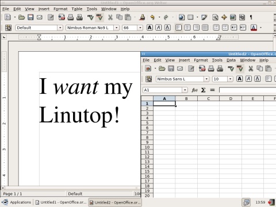
Task: Click the Sum sigma icon in Calc
Action: (x=203, y=90)
